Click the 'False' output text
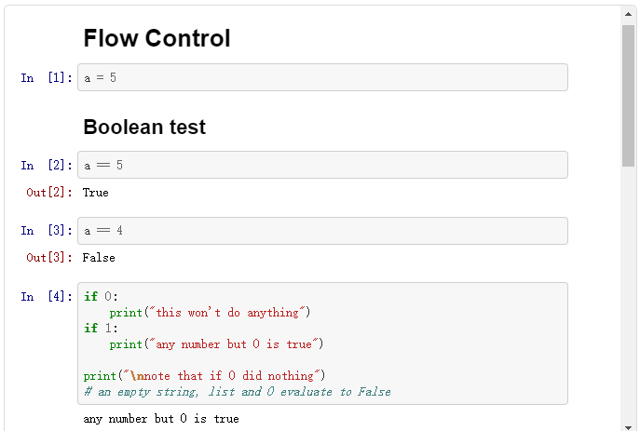Viewport: 640px width, 431px height. pyautogui.click(x=99, y=258)
